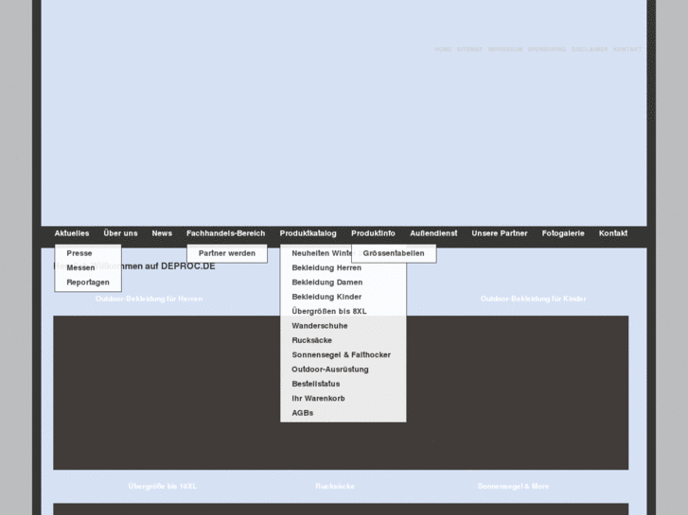This screenshot has width=688, height=515.
Task: Open the Produktinfo menu
Action: pos(373,233)
